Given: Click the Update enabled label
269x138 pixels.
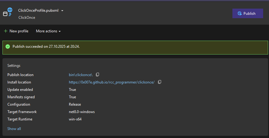Looking at the screenshot, I should click(x=20, y=90).
